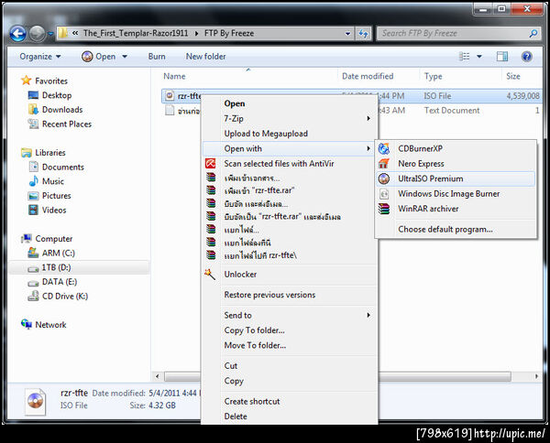Click the Unlocker wand icon
Viewport: 550px width, 443px height.
click(210, 274)
